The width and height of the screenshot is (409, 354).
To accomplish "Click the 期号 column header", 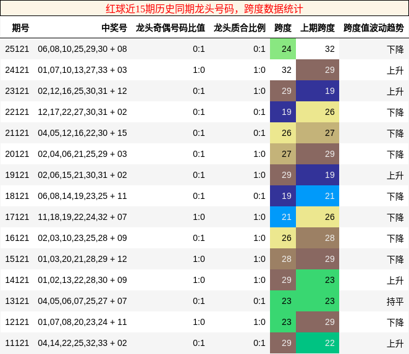I will [x=20, y=28].
